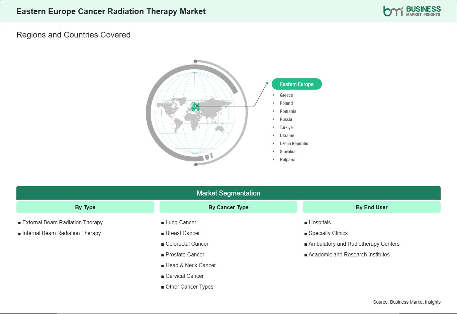
Task: Select the By End User tab header
Action: (x=371, y=207)
